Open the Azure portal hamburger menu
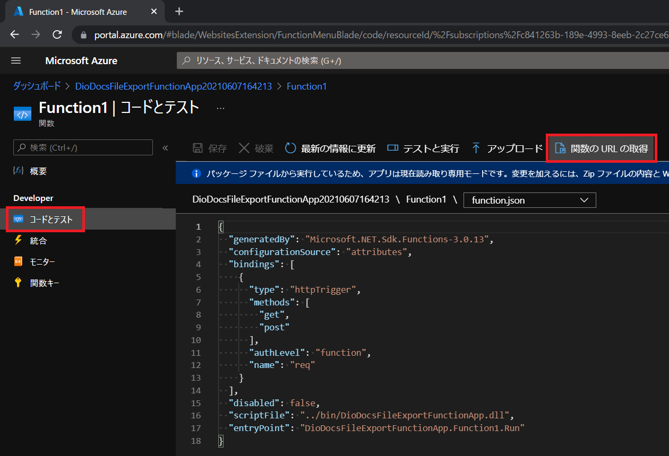 pyautogui.click(x=16, y=61)
